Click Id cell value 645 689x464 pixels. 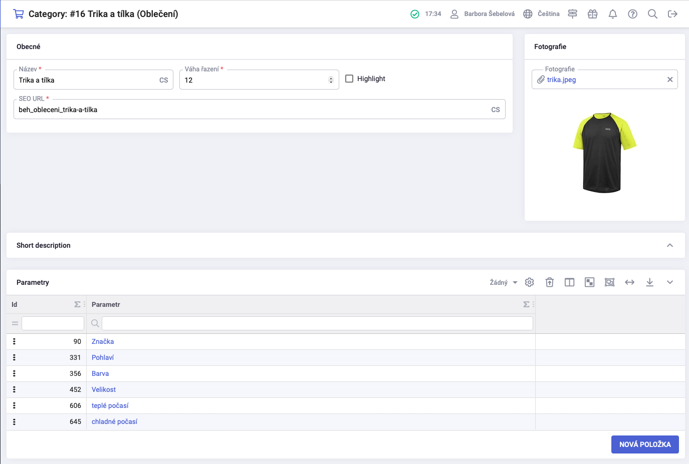coord(75,422)
